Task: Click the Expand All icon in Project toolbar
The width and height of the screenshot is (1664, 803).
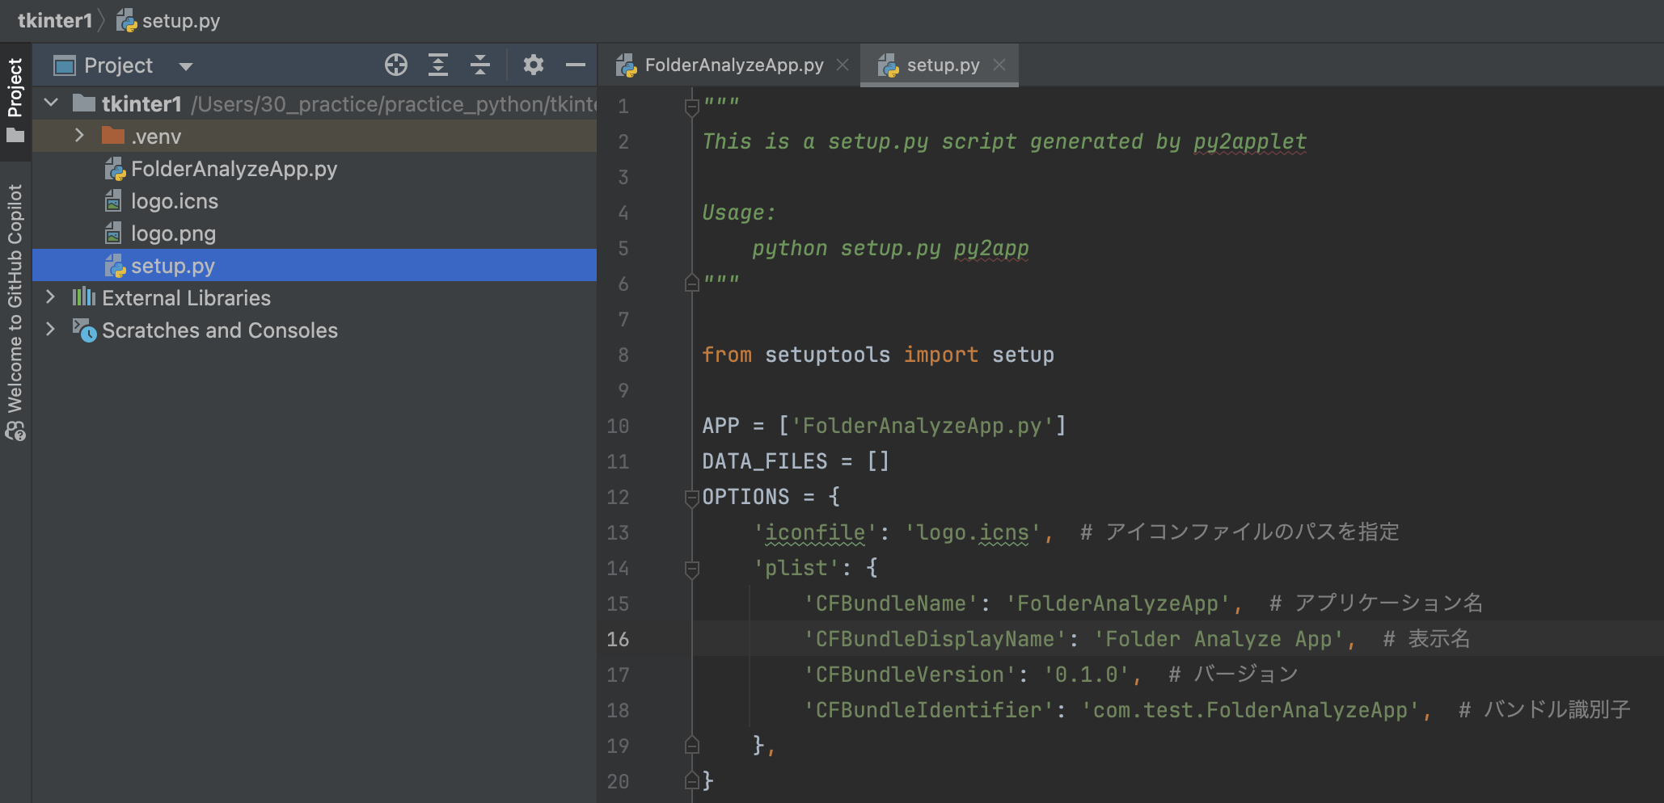Action: 438,65
